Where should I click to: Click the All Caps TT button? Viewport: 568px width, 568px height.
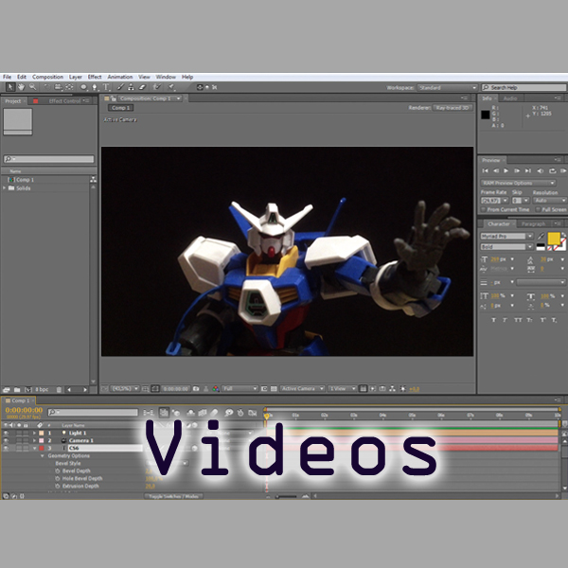coord(518,320)
